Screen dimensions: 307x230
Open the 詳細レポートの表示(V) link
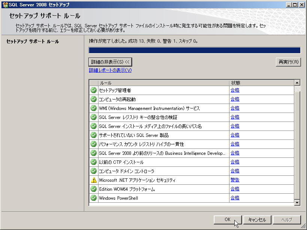[x=110, y=70]
